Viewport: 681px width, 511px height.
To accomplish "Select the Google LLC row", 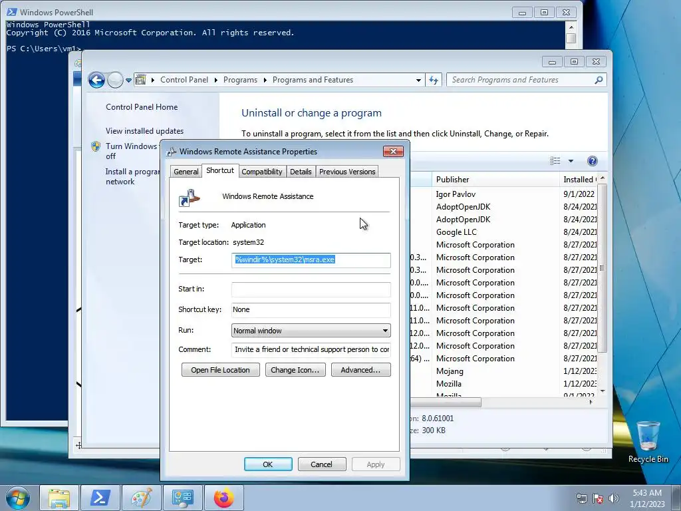I will coord(504,232).
